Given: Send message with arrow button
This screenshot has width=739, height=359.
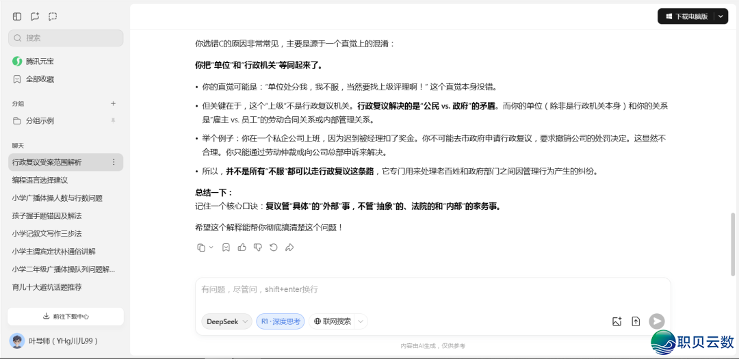Looking at the screenshot, I should point(656,321).
